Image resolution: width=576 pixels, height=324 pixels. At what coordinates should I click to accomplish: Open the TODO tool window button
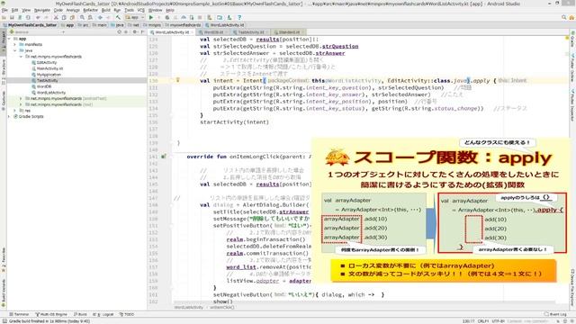coord(127,314)
